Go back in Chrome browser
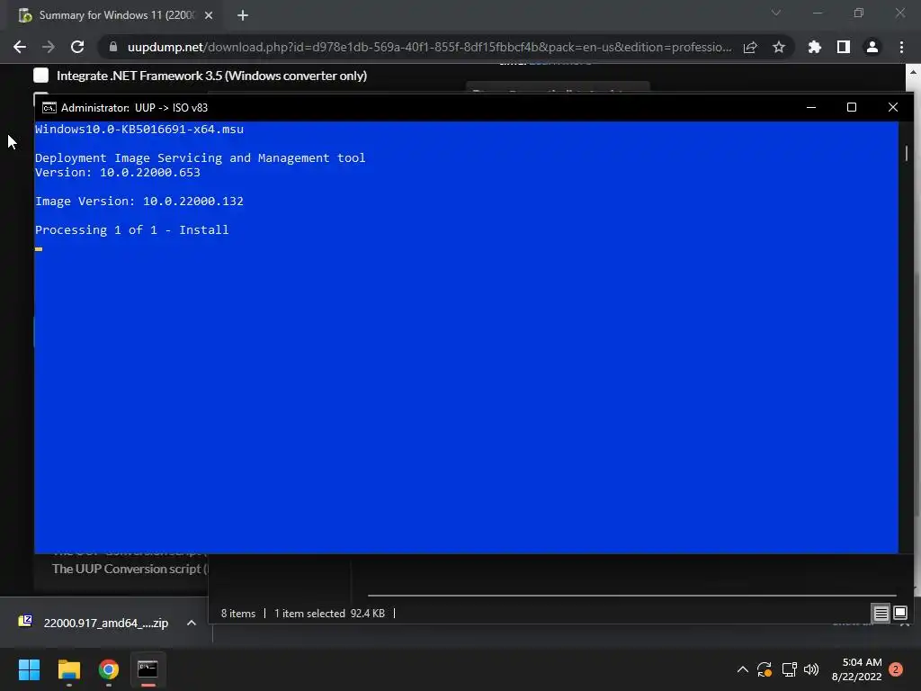 pos(20,47)
